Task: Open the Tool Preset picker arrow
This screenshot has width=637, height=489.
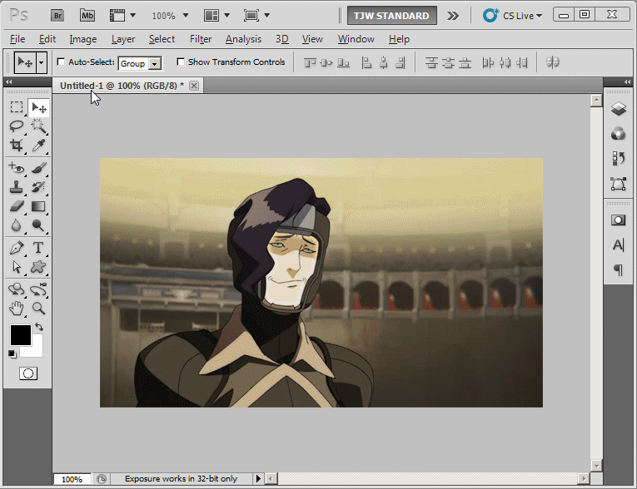Action: point(42,62)
